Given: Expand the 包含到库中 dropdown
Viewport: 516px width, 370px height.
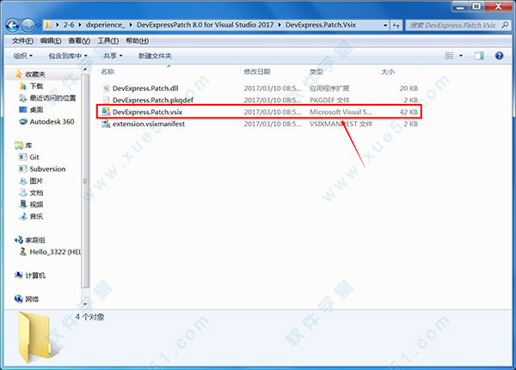Looking at the screenshot, I should (x=68, y=56).
